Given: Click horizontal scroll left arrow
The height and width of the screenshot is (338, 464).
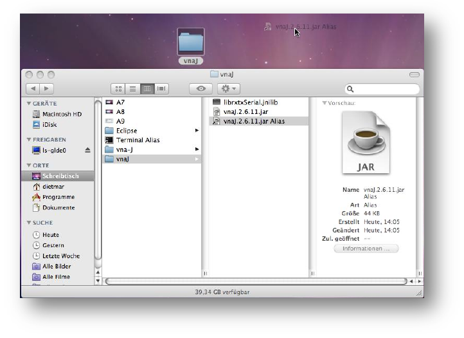Looking at the screenshot, I should point(411,281).
